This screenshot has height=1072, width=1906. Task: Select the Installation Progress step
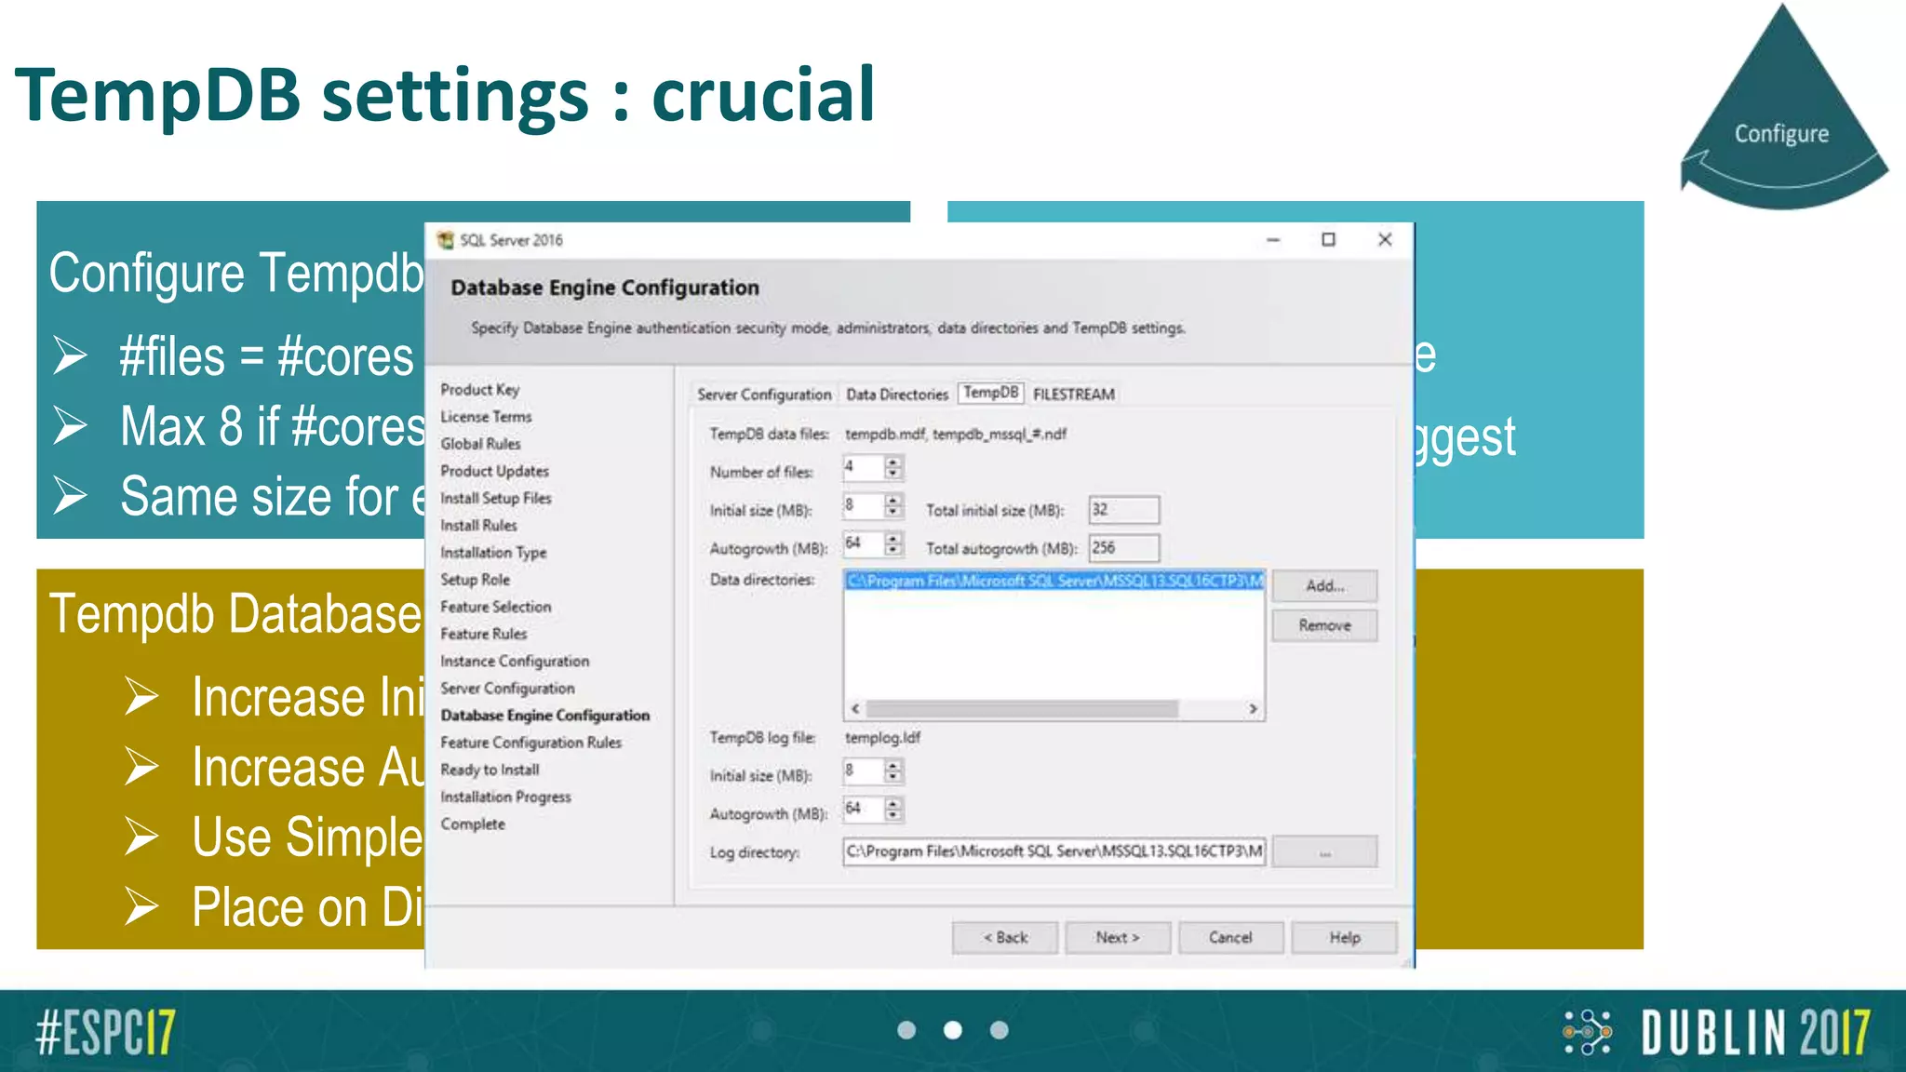coord(505,797)
